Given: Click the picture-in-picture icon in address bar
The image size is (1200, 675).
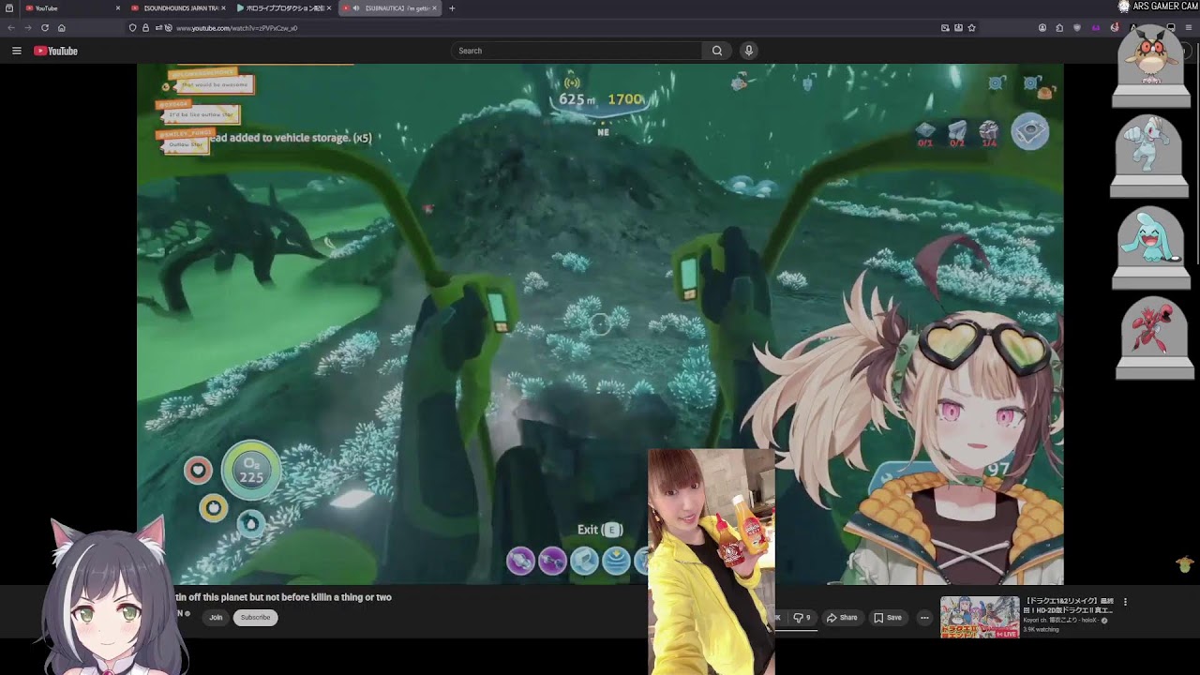Looking at the screenshot, I should (x=945, y=28).
